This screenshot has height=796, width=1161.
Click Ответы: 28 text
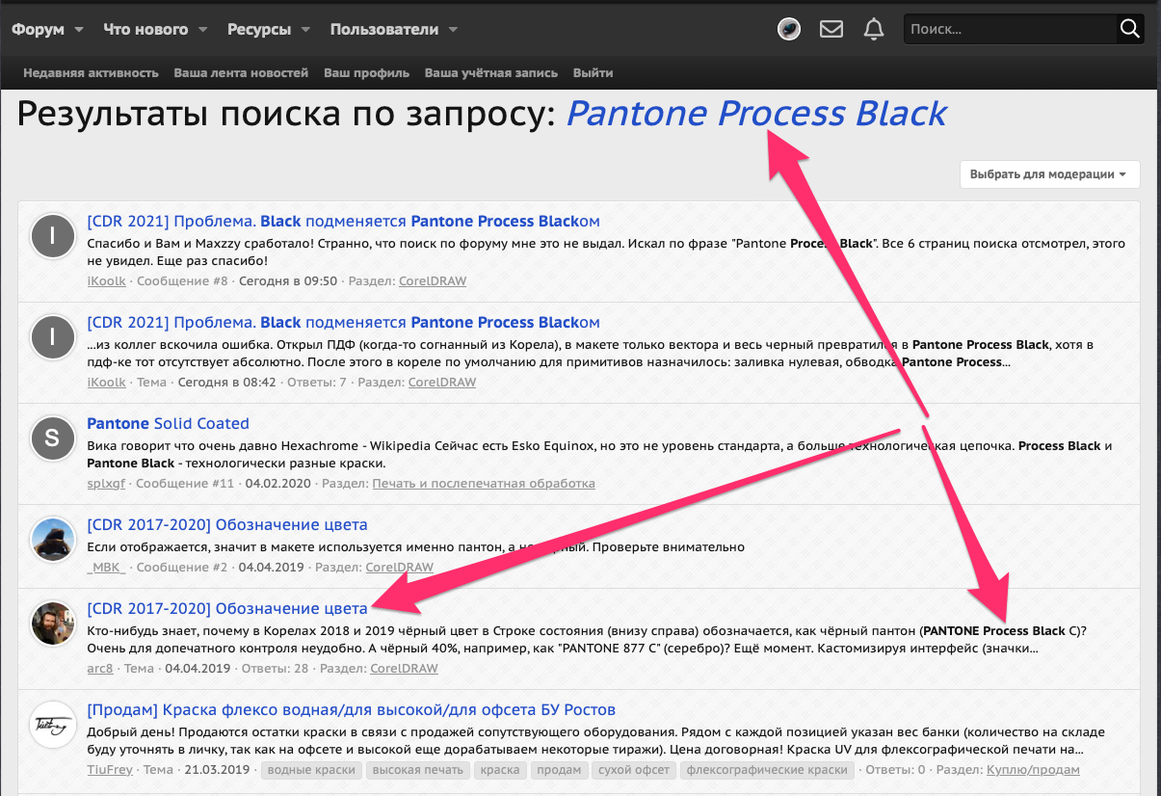click(x=275, y=668)
